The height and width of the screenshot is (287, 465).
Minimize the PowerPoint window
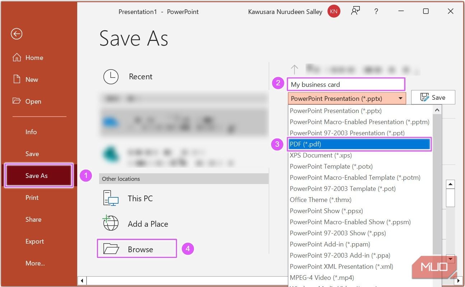click(401, 11)
